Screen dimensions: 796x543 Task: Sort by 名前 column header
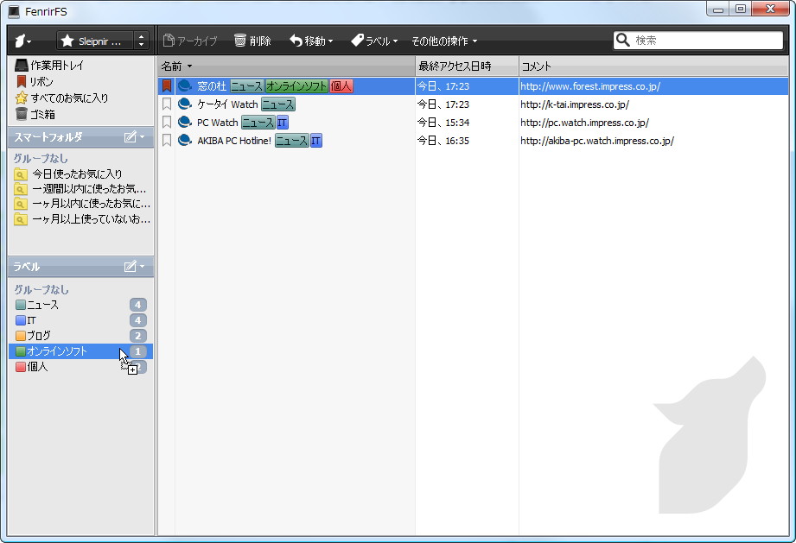pyautogui.click(x=286, y=66)
